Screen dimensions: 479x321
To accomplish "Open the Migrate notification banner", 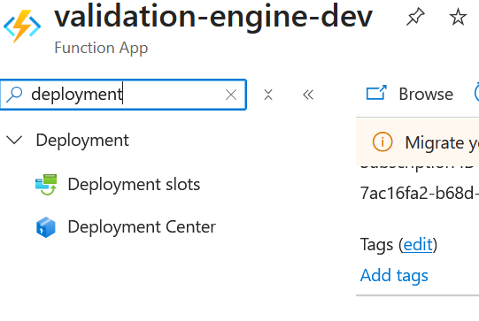I will tap(417, 142).
